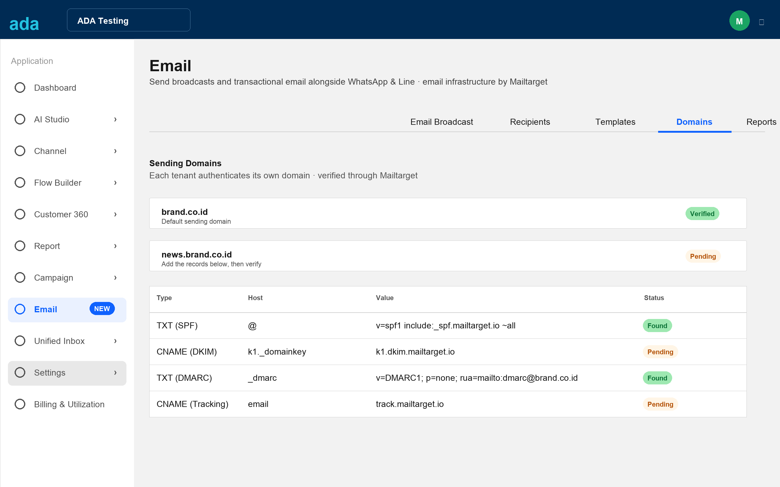Click 'Default sending domain' subtitle
This screenshot has height=487, width=780.
[196, 221]
